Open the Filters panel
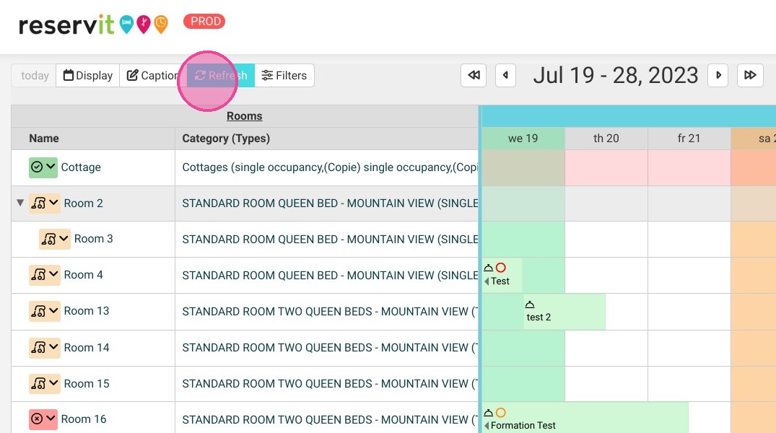This screenshot has height=433, width=776. click(284, 76)
